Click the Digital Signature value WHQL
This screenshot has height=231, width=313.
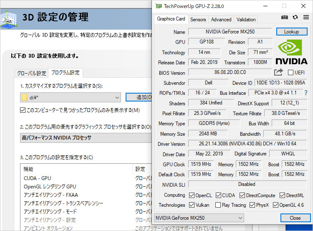point(288,154)
